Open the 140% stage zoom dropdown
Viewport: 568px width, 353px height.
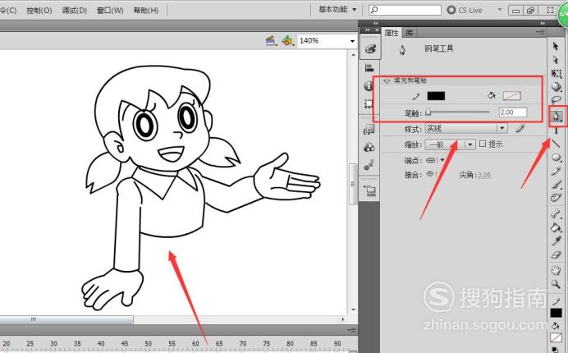352,41
